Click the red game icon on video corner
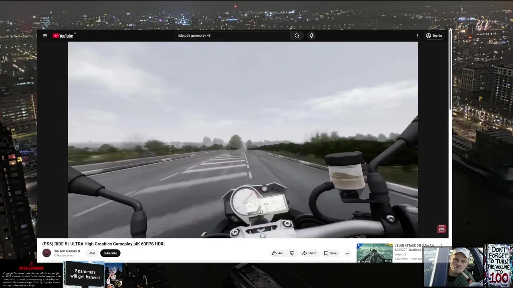This screenshot has height=288, width=513. point(442,229)
